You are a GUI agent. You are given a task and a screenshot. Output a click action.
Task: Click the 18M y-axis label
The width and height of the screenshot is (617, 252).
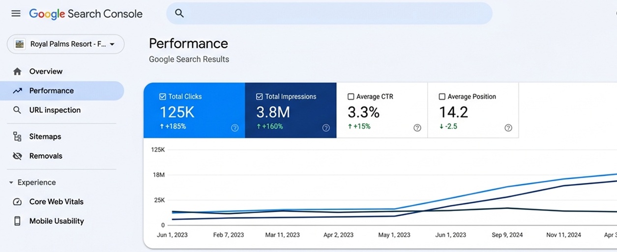click(159, 175)
